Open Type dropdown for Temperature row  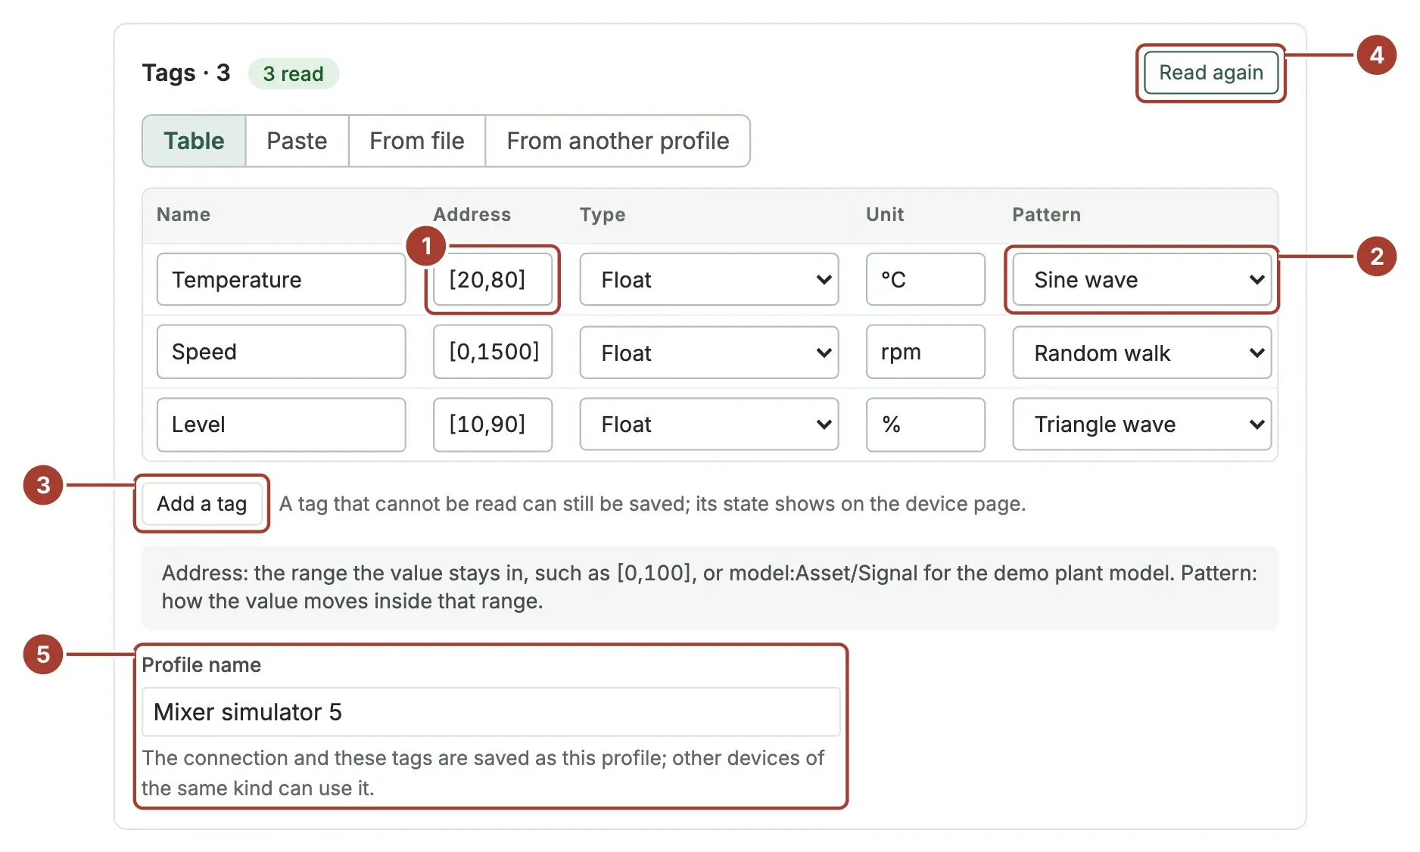click(708, 279)
